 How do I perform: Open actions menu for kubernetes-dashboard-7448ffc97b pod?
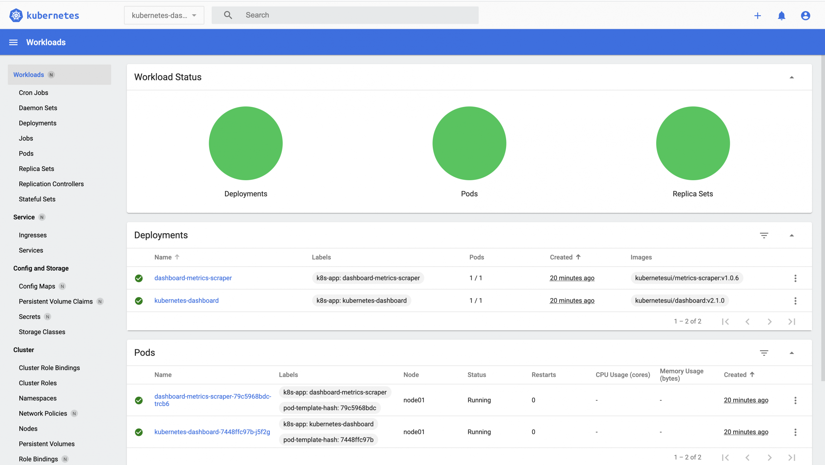coord(795,432)
